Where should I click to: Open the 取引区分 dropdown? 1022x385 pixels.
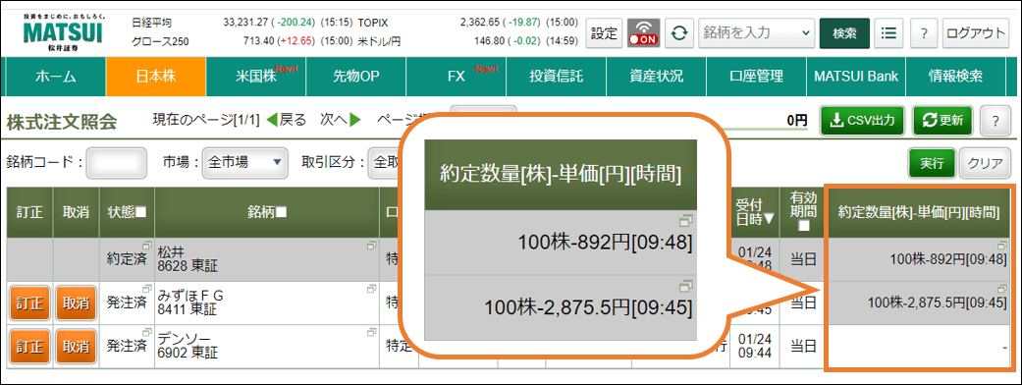click(x=383, y=162)
